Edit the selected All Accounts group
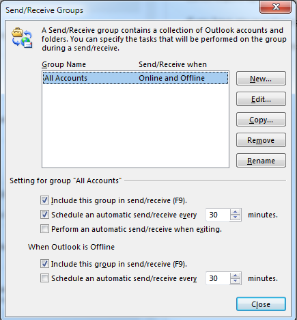297x320 pixels. (261, 99)
